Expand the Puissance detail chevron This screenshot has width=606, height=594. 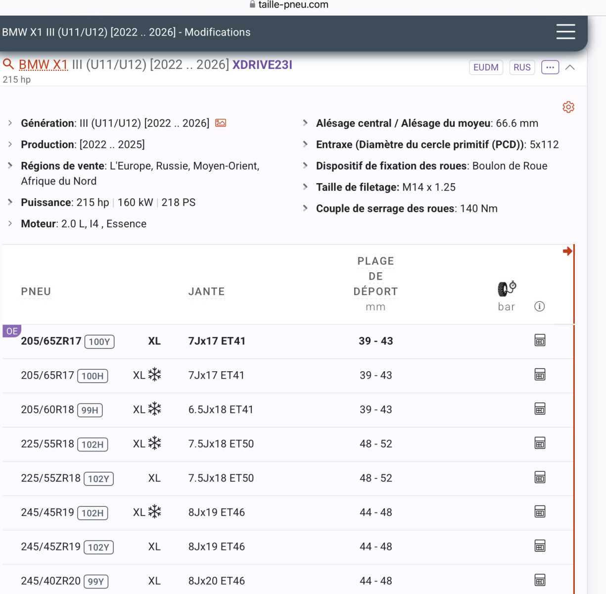click(x=10, y=202)
